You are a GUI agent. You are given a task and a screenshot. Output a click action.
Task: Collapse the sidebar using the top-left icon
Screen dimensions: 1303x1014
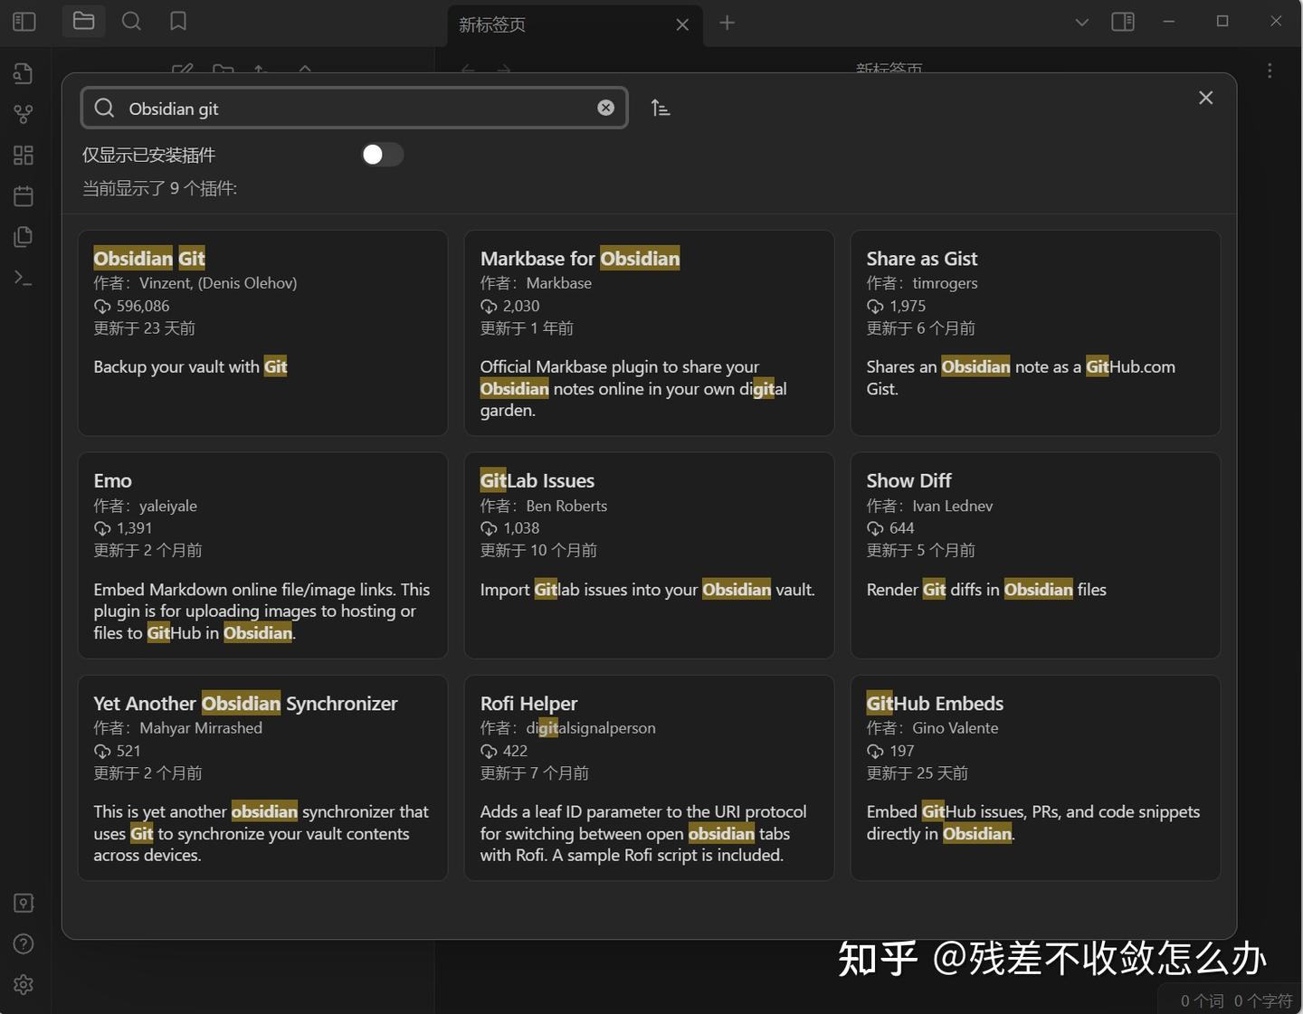[x=24, y=21]
